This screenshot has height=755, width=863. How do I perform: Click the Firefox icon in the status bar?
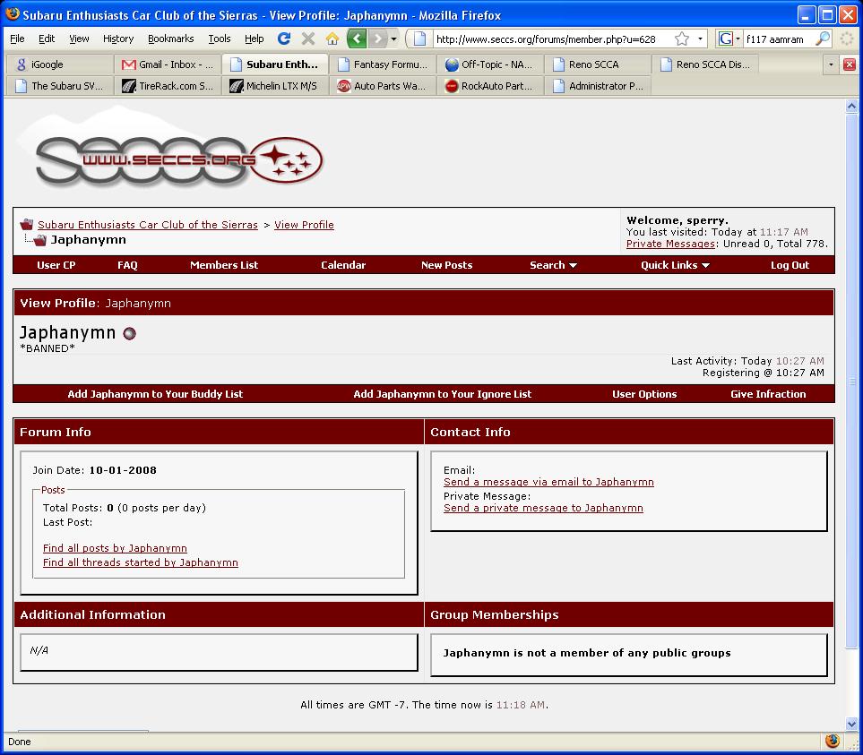tap(832, 742)
